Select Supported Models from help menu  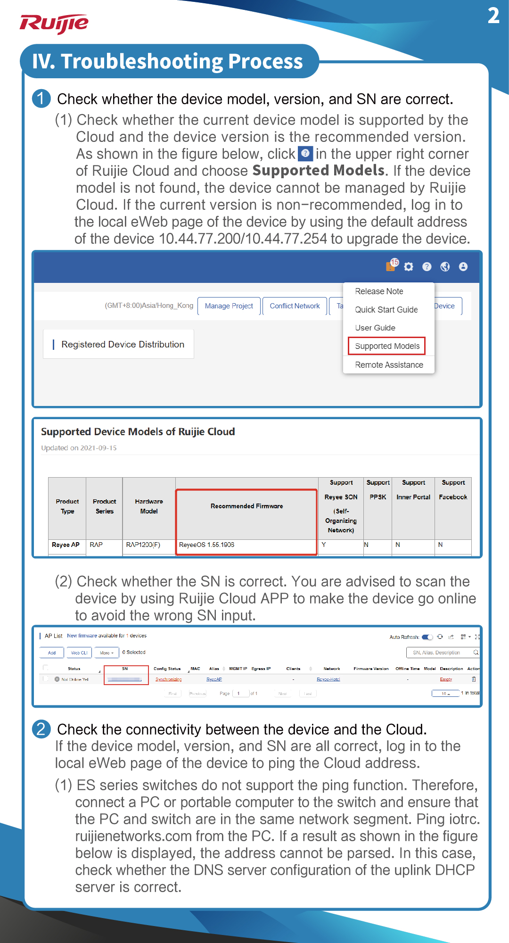pos(387,346)
